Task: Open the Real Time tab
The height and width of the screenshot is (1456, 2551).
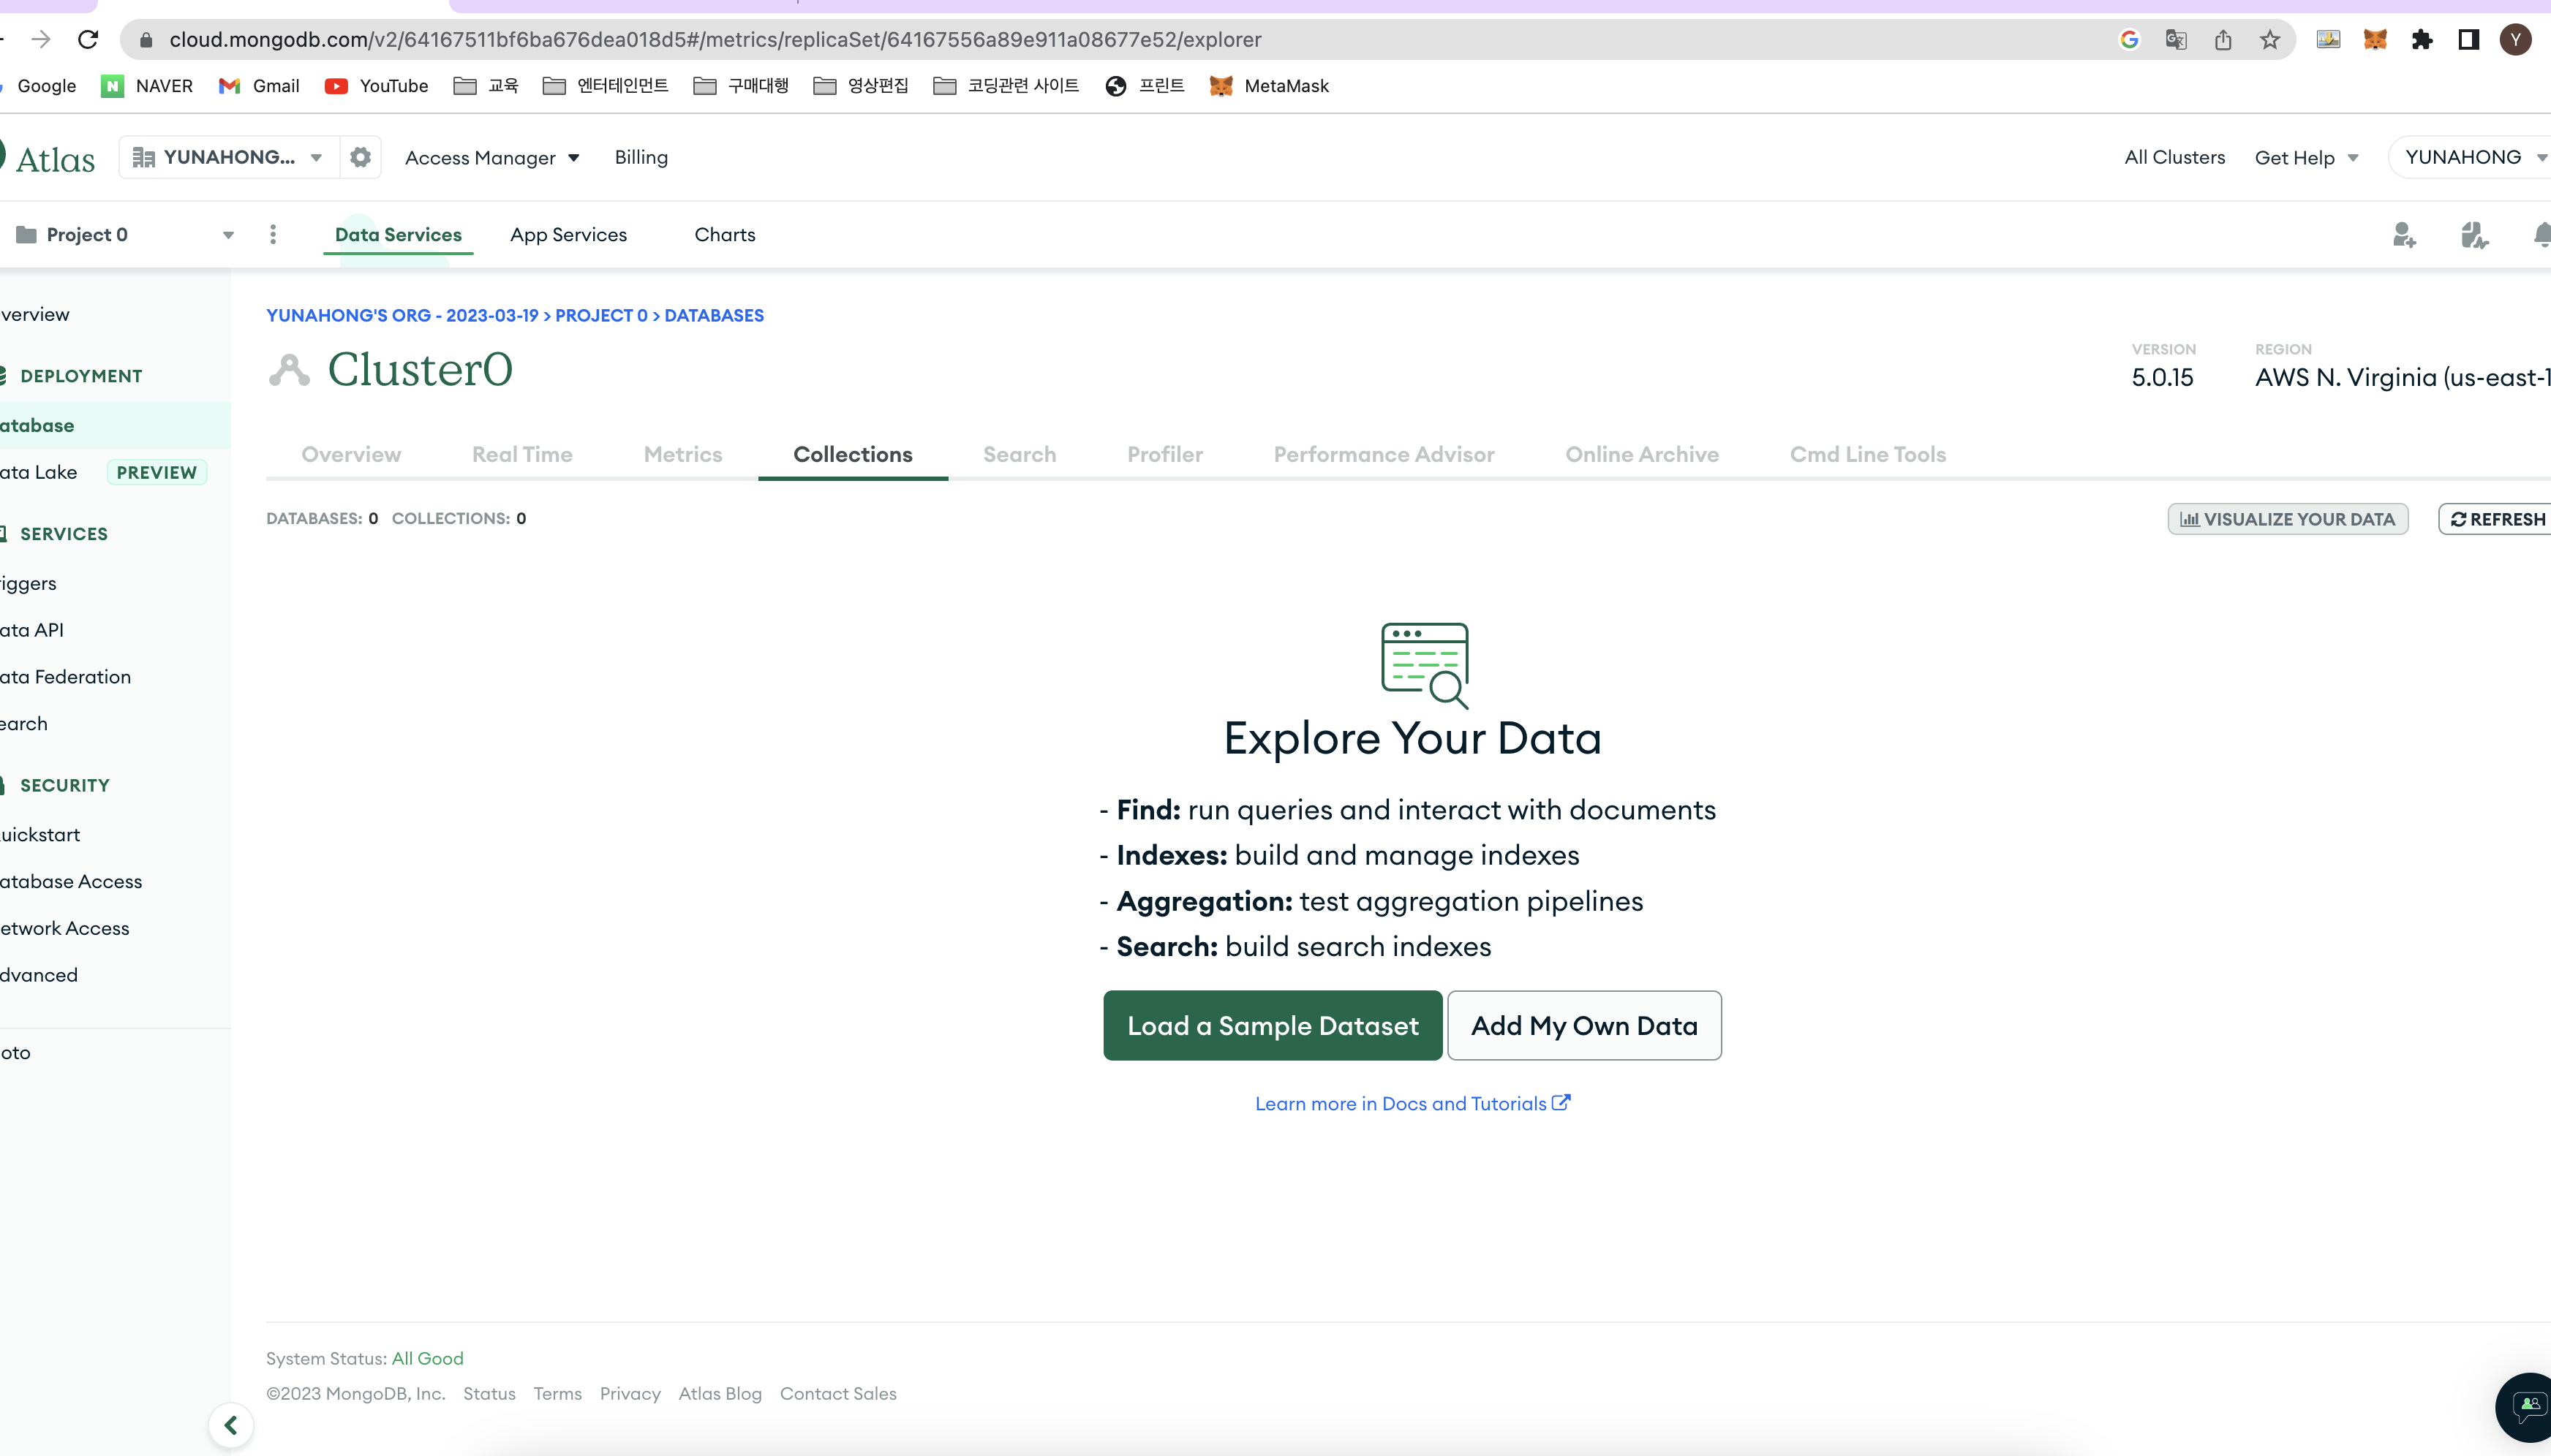Action: [x=522, y=454]
